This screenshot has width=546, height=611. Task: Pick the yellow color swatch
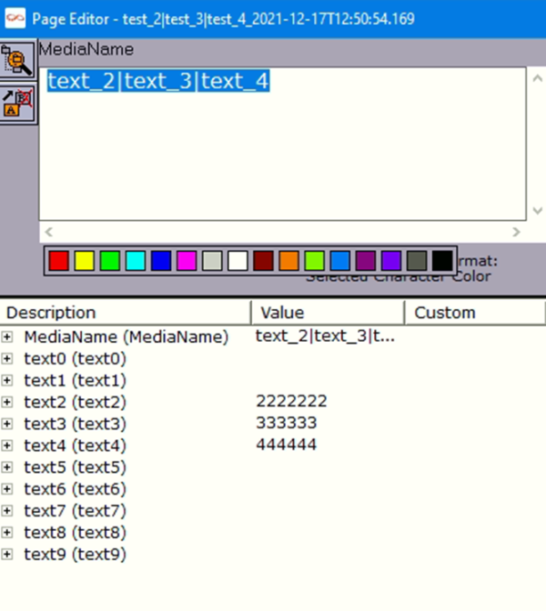(x=85, y=261)
